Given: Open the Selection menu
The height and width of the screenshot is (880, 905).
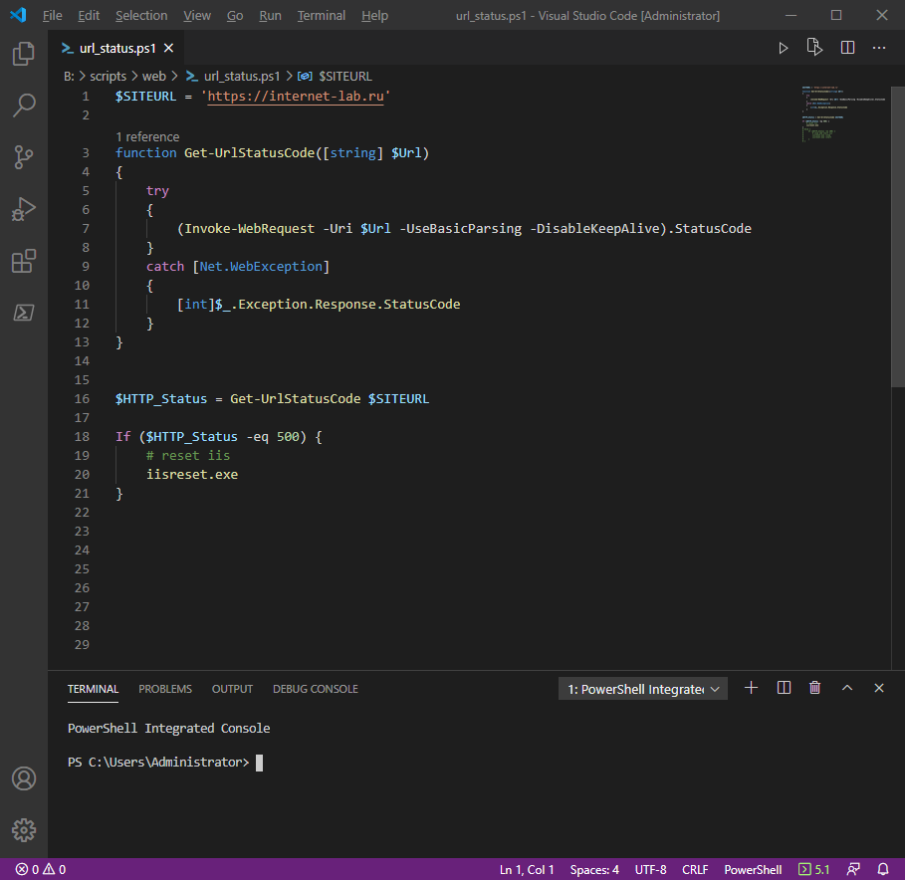Looking at the screenshot, I should point(141,16).
